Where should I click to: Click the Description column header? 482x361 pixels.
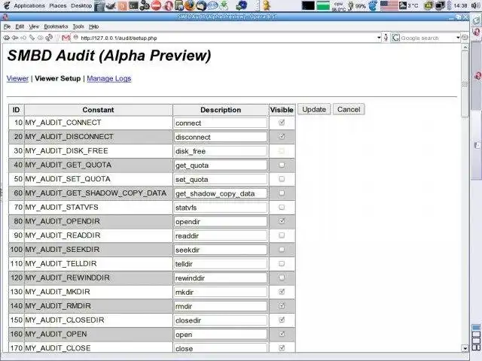pos(221,110)
